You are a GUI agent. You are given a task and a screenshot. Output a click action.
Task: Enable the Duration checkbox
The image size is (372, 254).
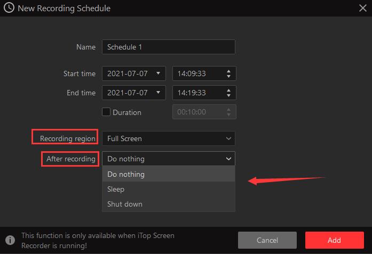click(106, 112)
